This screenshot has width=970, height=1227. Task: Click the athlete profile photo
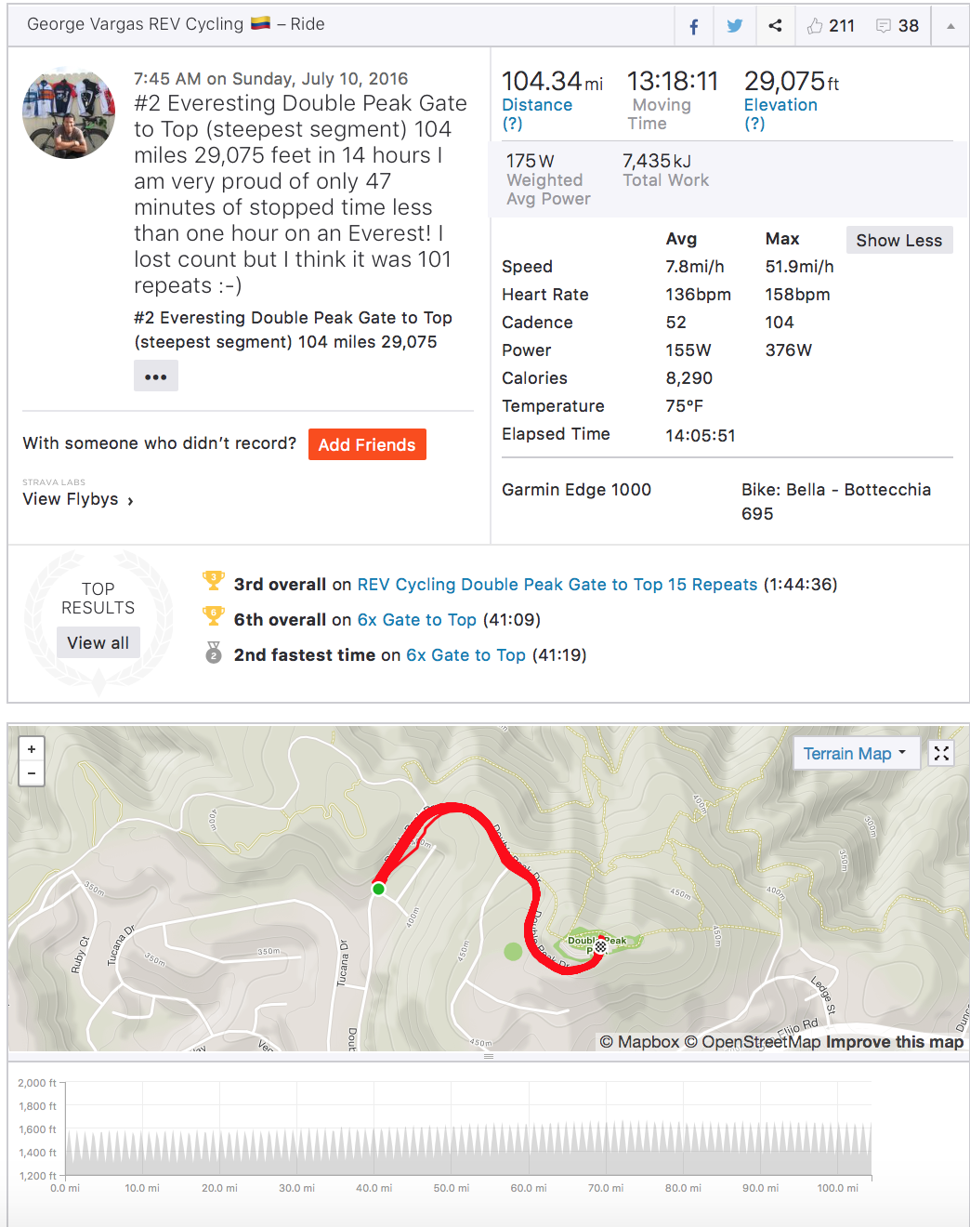pos(69,112)
